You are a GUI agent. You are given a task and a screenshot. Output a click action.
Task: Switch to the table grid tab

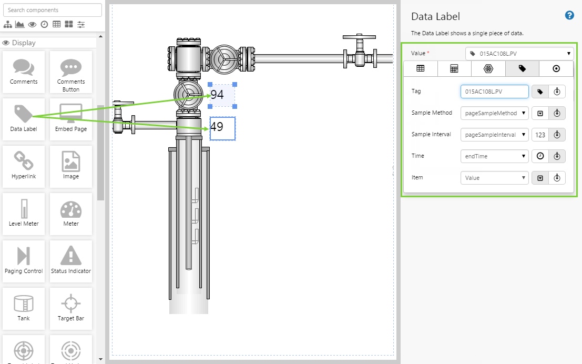point(420,68)
